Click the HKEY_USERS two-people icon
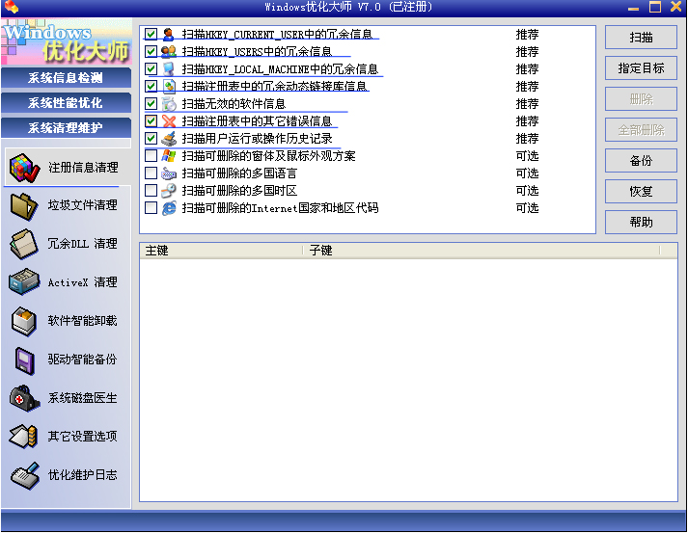Image resolution: width=688 pixels, height=533 pixels. pos(169,52)
